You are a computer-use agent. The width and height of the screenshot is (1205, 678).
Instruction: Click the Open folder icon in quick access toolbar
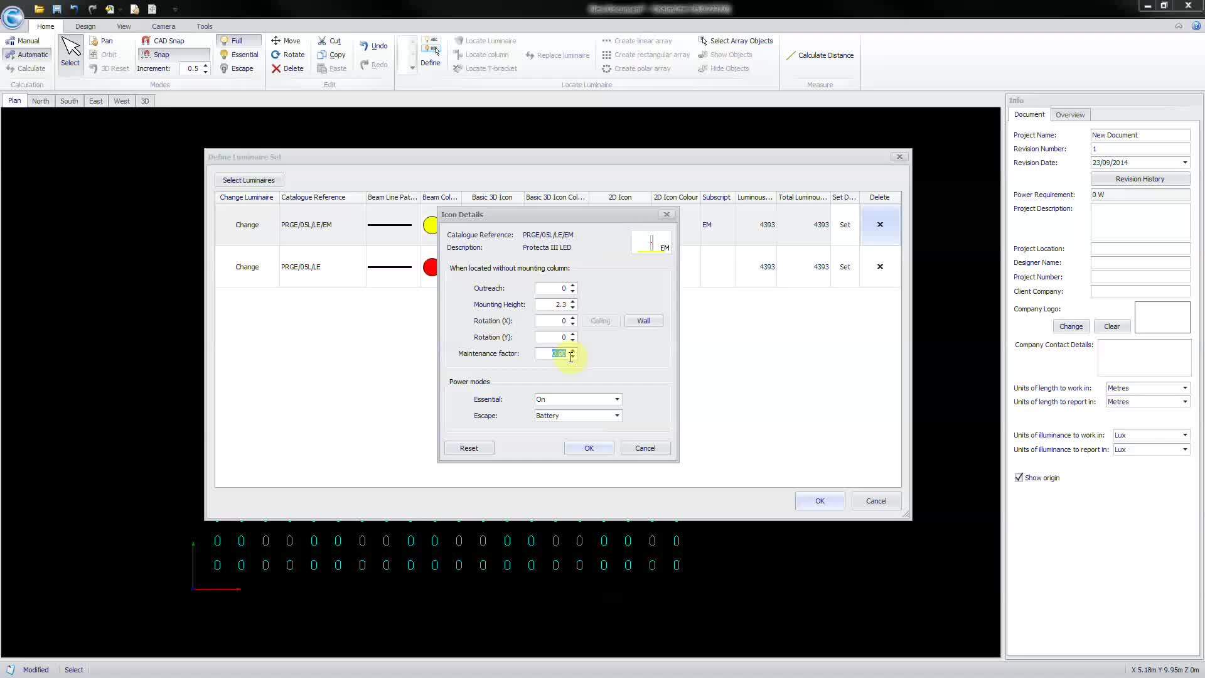pos(39,9)
